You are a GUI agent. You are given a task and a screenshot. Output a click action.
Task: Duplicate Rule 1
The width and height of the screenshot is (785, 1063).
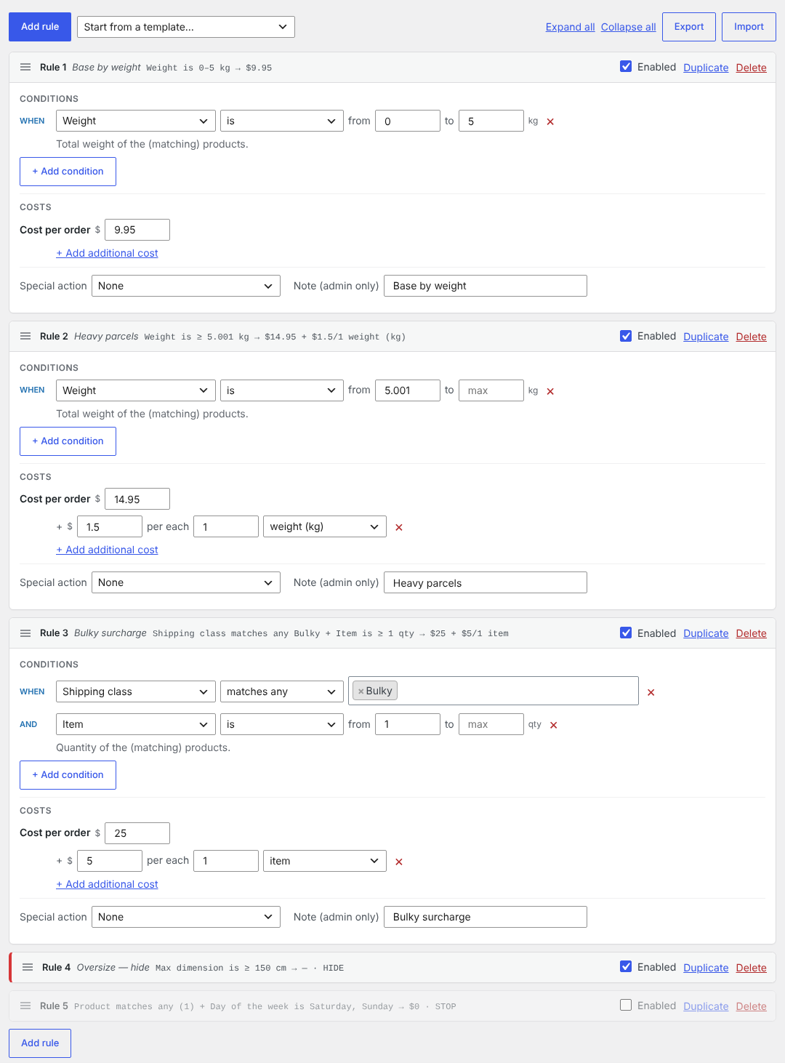pyautogui.click(x=706, y=68)
